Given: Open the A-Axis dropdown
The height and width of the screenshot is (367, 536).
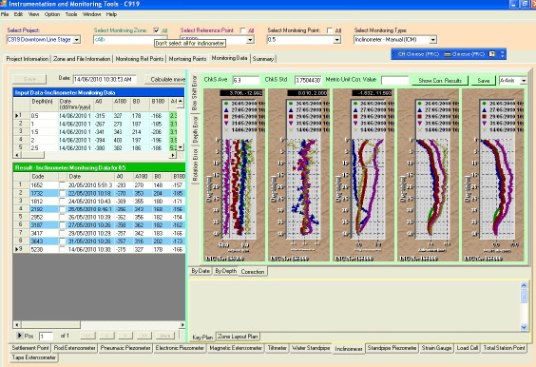Looking at the screenshot, I should pos(524,81).
